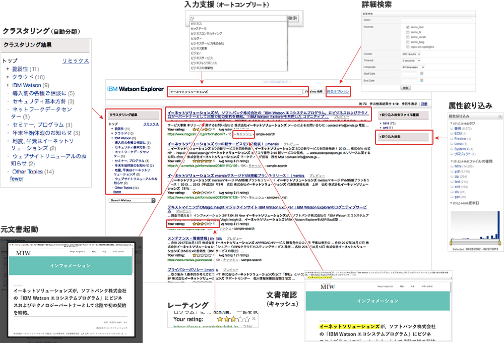Click 検索 button in advanced search form
Screen dimensions: 504x343
(x=406, y=88)
